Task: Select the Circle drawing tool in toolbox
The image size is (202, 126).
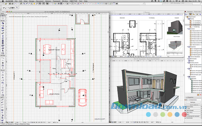Action: pyautogui.click(x=3, y=88)
